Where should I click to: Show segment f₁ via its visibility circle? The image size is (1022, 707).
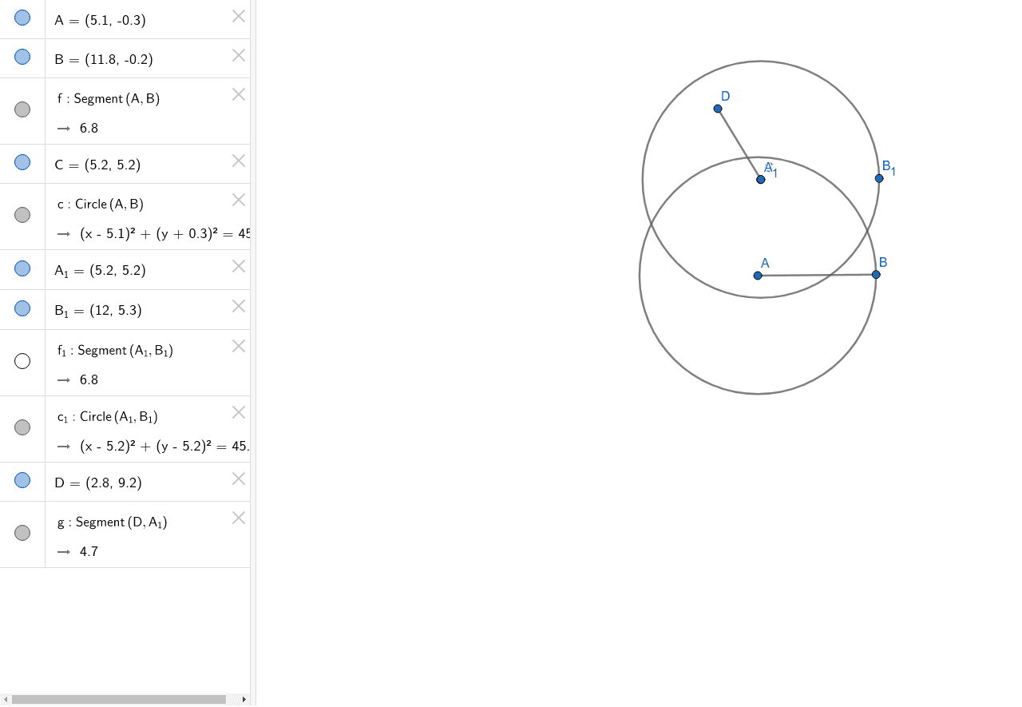[22, 361]
